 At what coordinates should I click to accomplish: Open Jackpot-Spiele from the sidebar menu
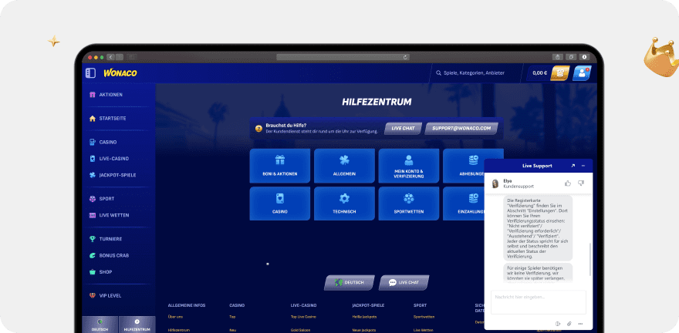click(117, 175)
